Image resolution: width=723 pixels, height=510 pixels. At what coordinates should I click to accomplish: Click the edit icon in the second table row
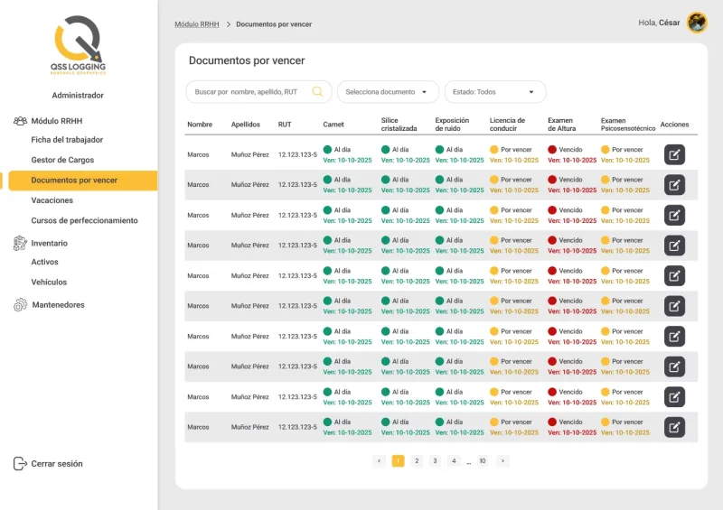[674, 185]
